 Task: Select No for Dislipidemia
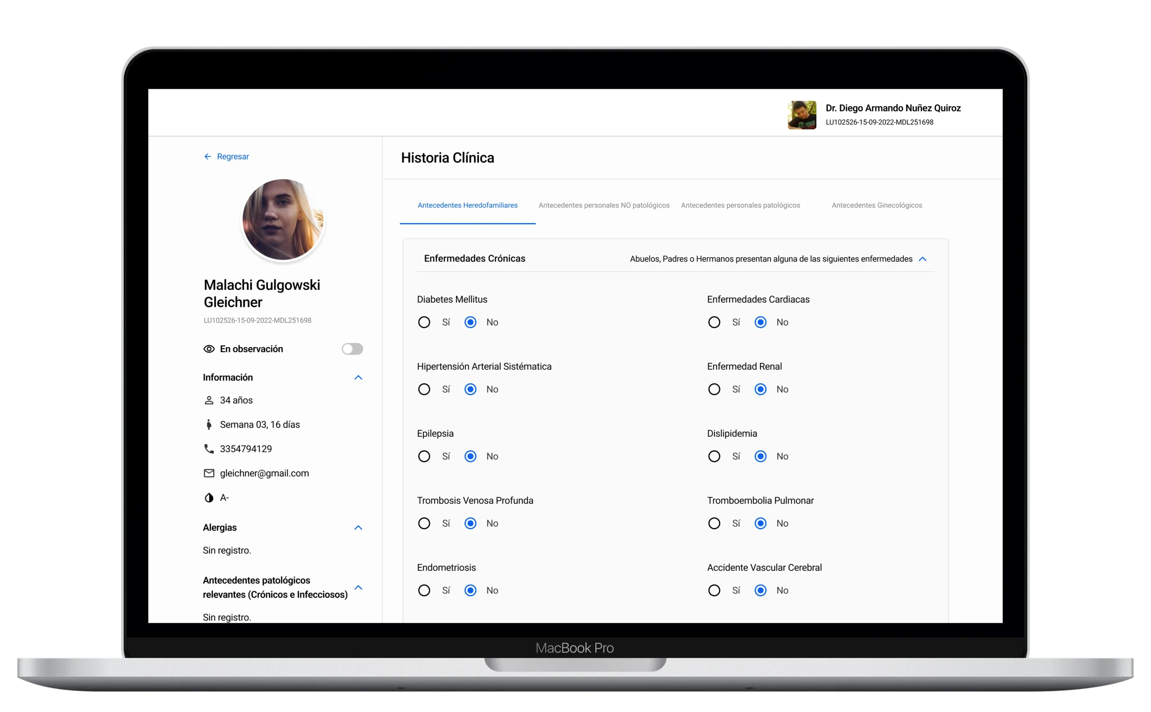pyautogui.click(x=760, y=456)
